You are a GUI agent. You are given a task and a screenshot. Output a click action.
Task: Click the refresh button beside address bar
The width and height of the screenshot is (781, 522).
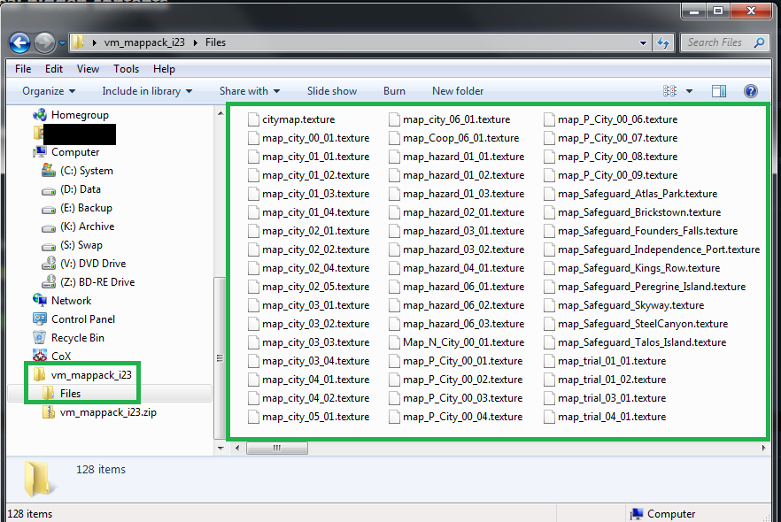pos(663,42)
